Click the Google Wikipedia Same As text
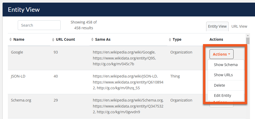Viewport: 255px width, 119px height. (x=124, y=52)
